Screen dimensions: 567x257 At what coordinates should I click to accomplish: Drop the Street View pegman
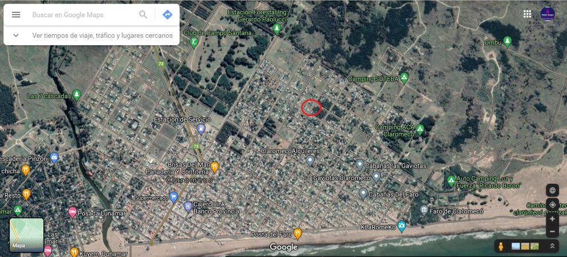point(500,246)
